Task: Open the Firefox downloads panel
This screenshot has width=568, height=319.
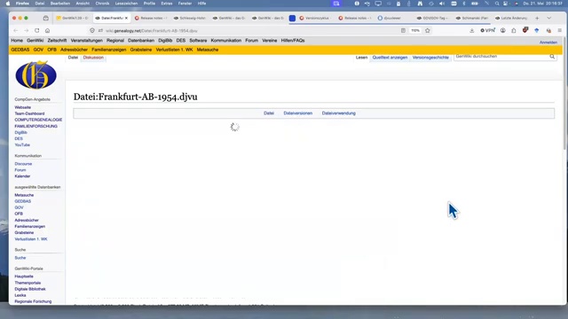Action: click(x=471, y=31)
